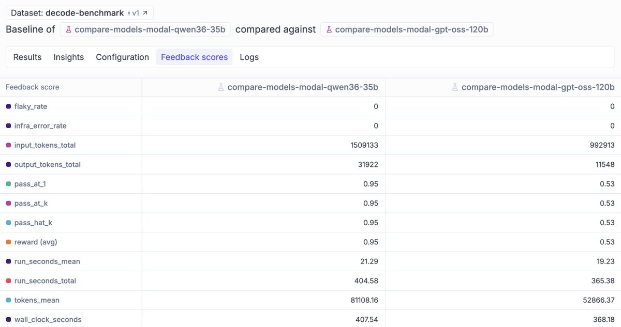The width and height of the screenshot is (621, 327).
Task: Open baseline experiment chip compare-models-modal-qwen36-35b
Action: pyautogui.click(x=145, y=29)
